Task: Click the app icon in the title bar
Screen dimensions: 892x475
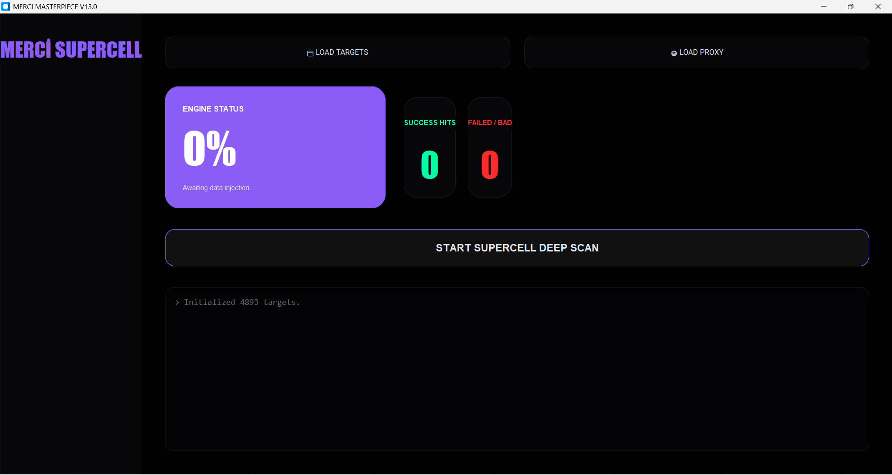Action: (x=6, y=7)
